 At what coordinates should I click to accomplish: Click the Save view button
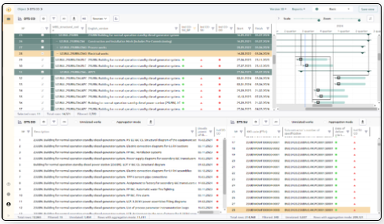[367, 9]
